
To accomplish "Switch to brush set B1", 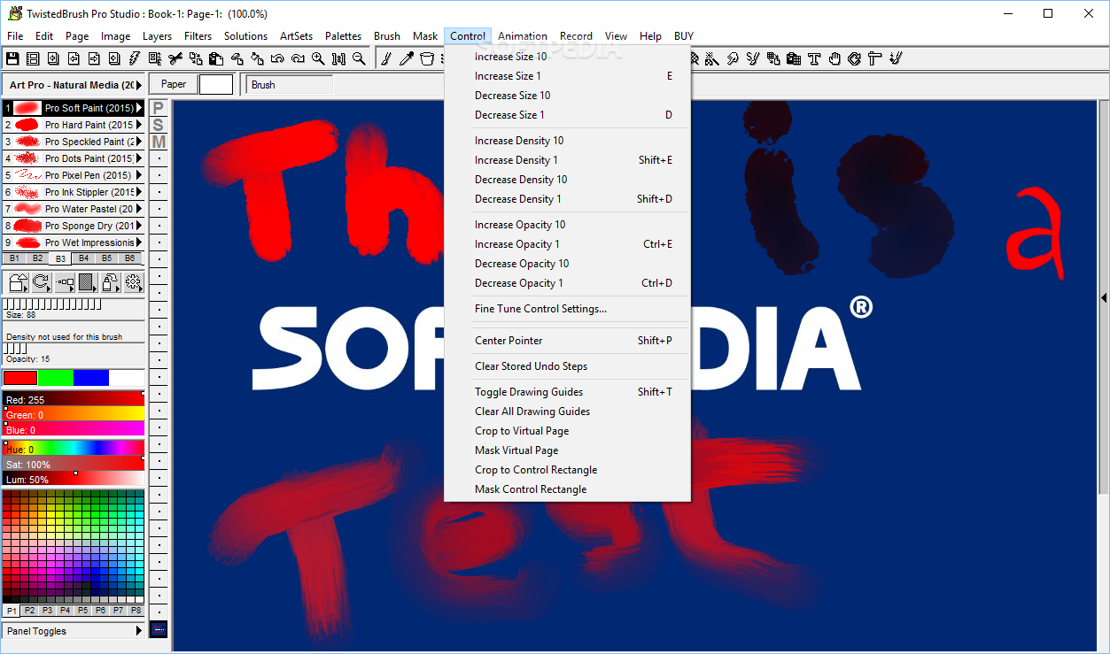I will (x=14, y=258).
